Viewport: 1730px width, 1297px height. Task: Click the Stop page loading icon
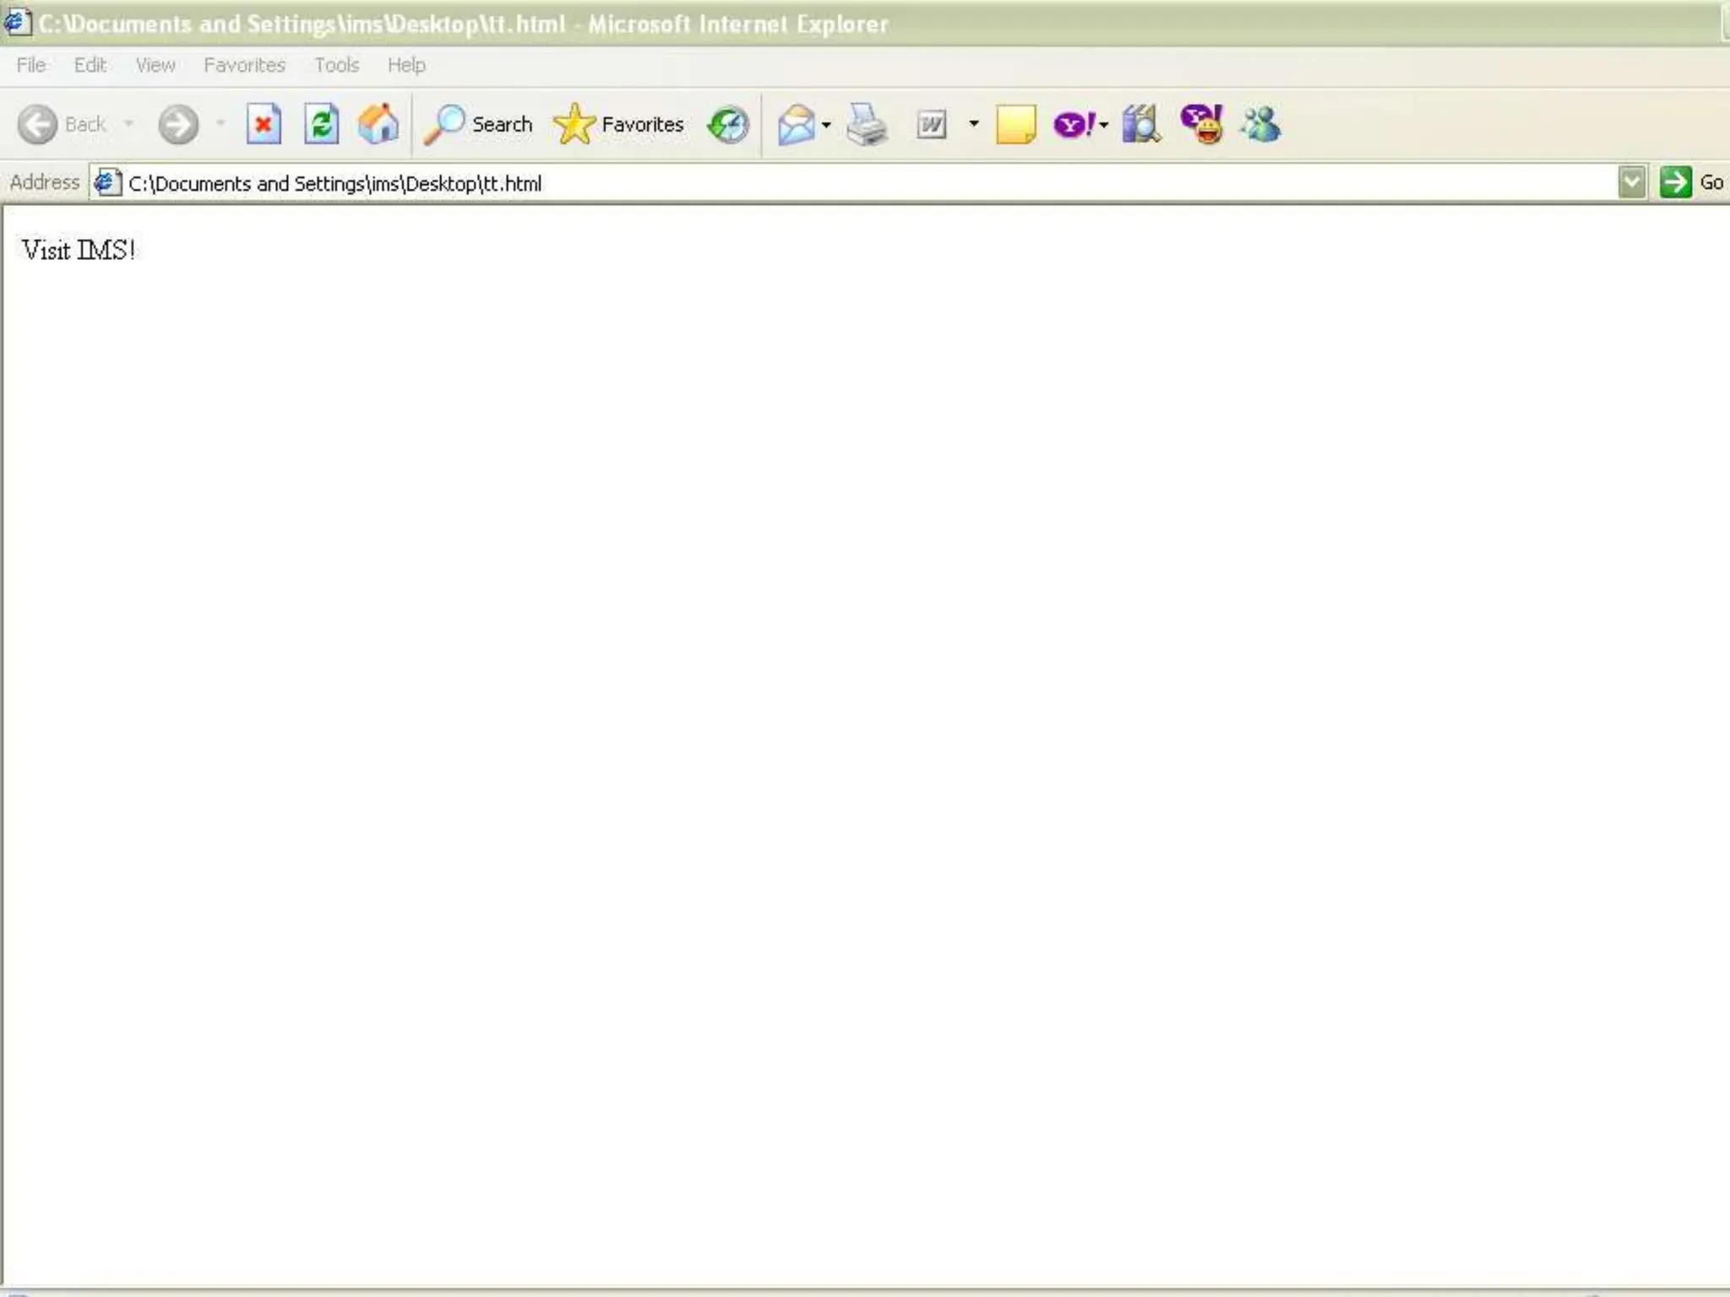tap(264, 125)
